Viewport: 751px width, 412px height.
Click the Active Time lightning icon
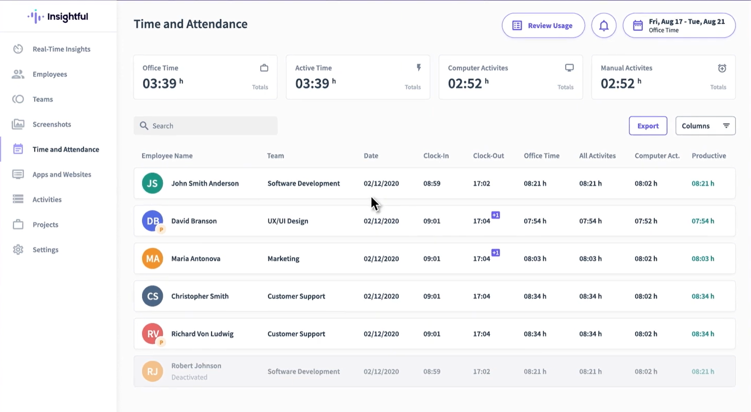pyautogui.click(x=418, y=67)
